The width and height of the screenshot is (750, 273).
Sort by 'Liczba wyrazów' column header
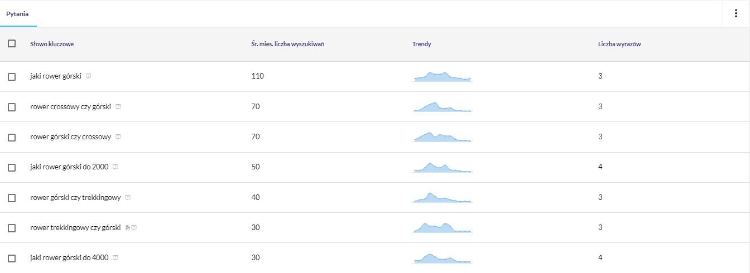(x=619, y=44)
